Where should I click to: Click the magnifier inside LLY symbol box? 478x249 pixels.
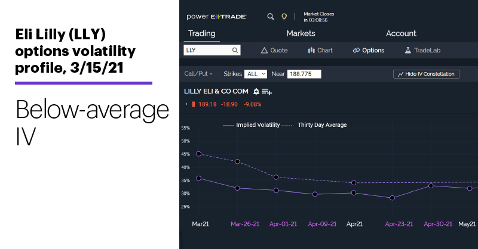pos(235,50)
